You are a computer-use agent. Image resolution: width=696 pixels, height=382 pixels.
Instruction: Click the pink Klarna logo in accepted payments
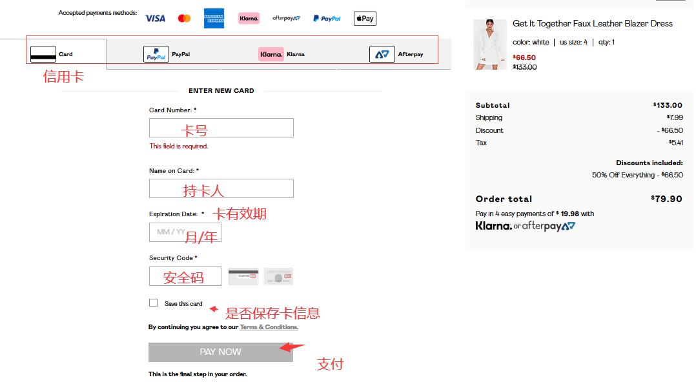[x=249, y=18]
